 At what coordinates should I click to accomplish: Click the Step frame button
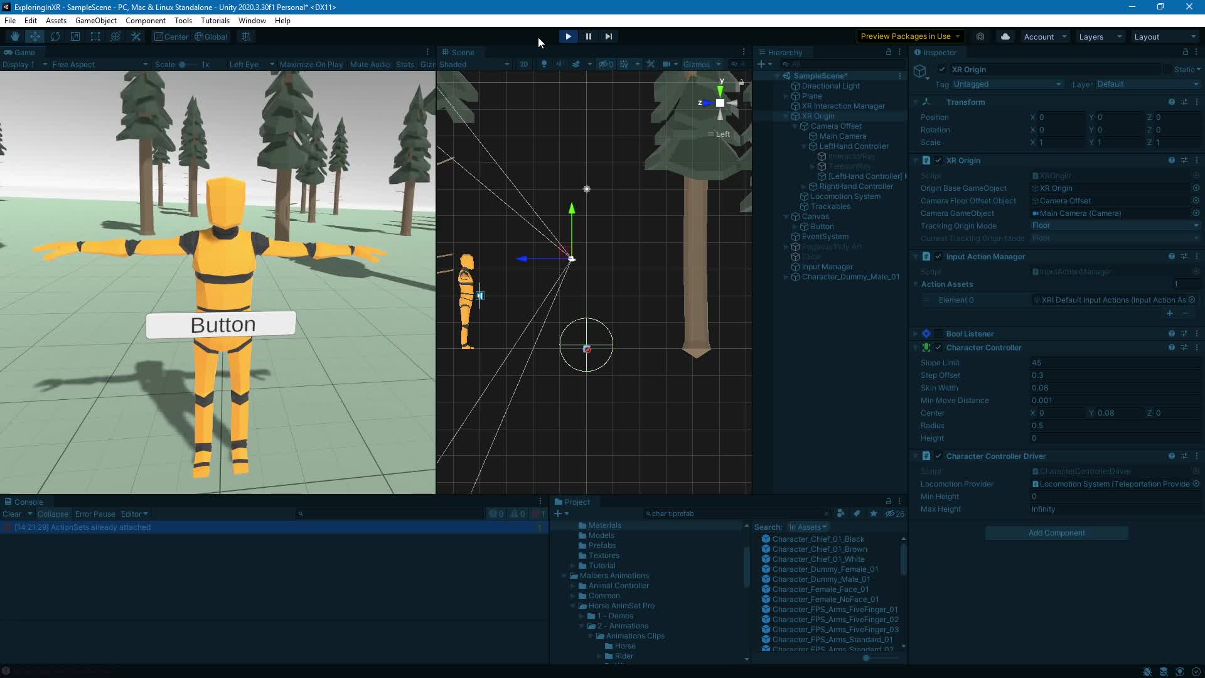pyautogui.click(x=608, y=36)
